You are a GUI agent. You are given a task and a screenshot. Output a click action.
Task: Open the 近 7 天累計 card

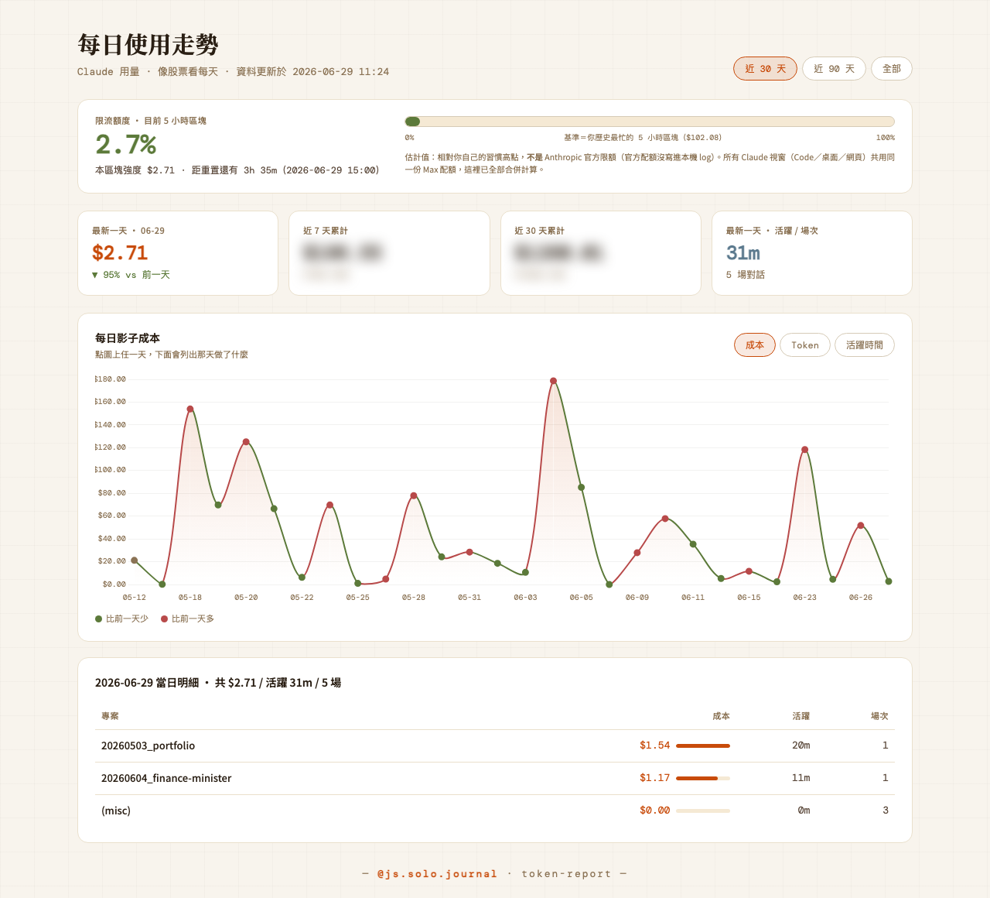(x=389, y=253)
